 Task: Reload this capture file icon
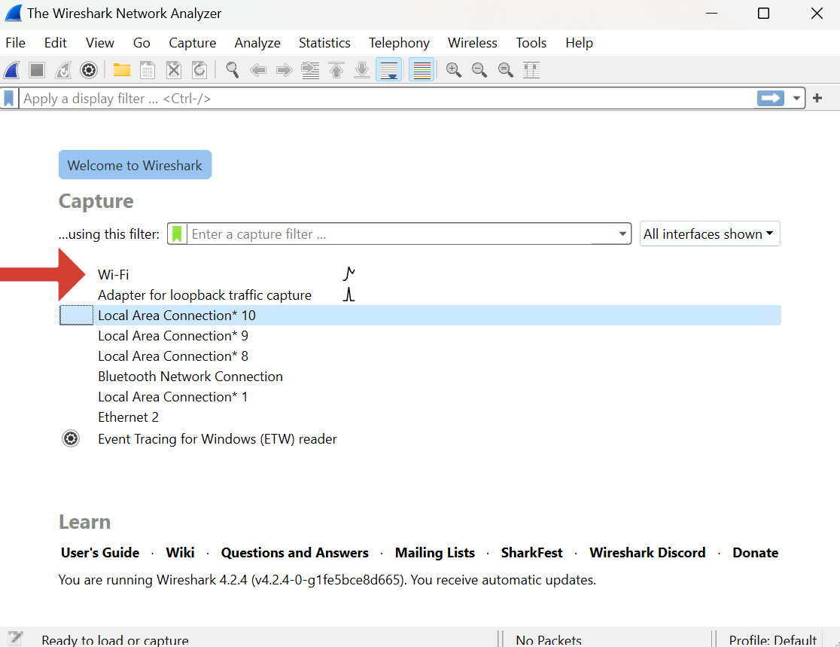click(x=199, y=70)
